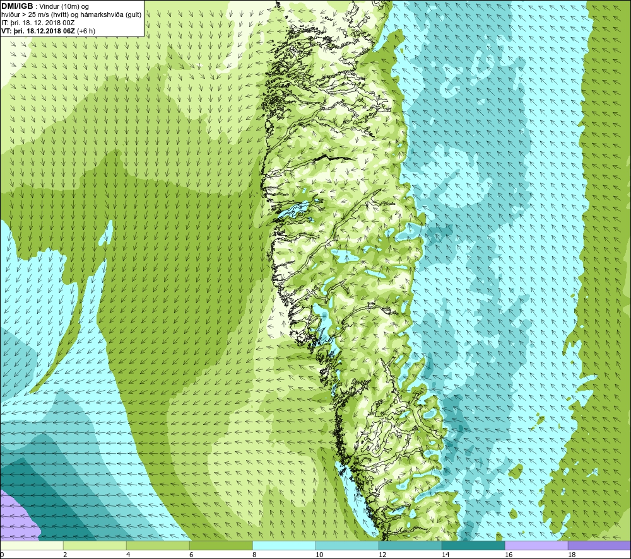Click the legend scale label '18'
This screenshot has width=631, height=559.
pos(572,555)
